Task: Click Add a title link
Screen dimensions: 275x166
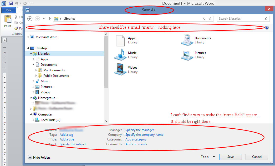Action: (67, 139)
